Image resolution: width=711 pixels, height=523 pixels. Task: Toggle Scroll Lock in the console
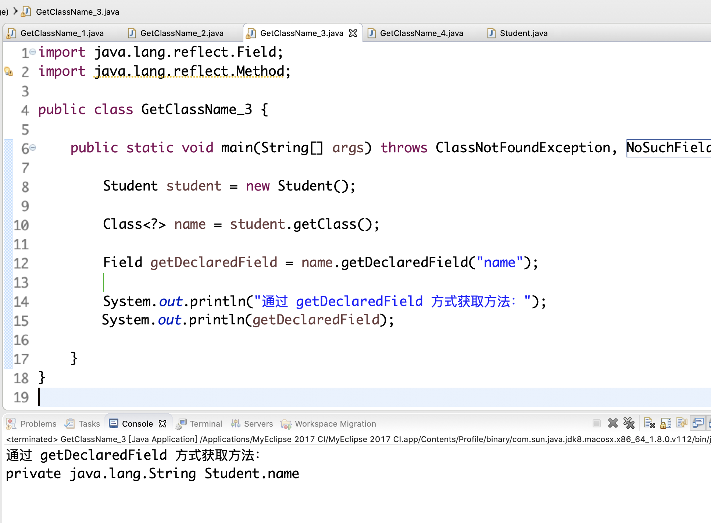click(666, 423)
